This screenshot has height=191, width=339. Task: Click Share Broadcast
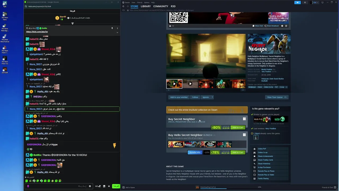271,26
